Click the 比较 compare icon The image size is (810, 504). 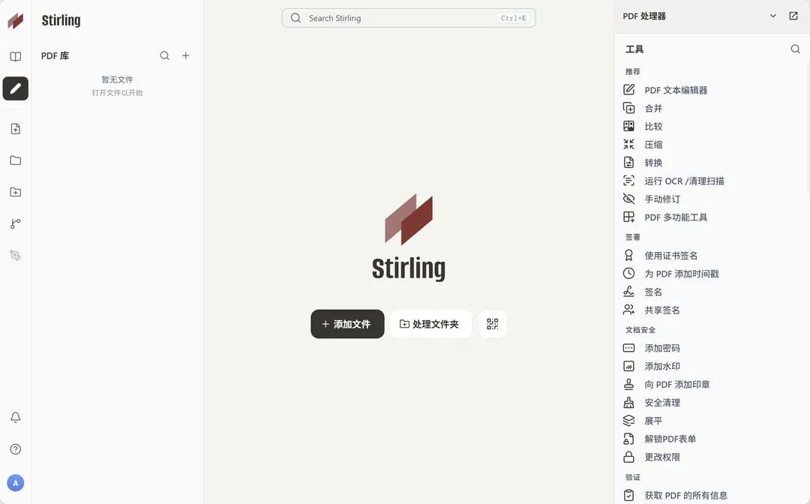628,126
